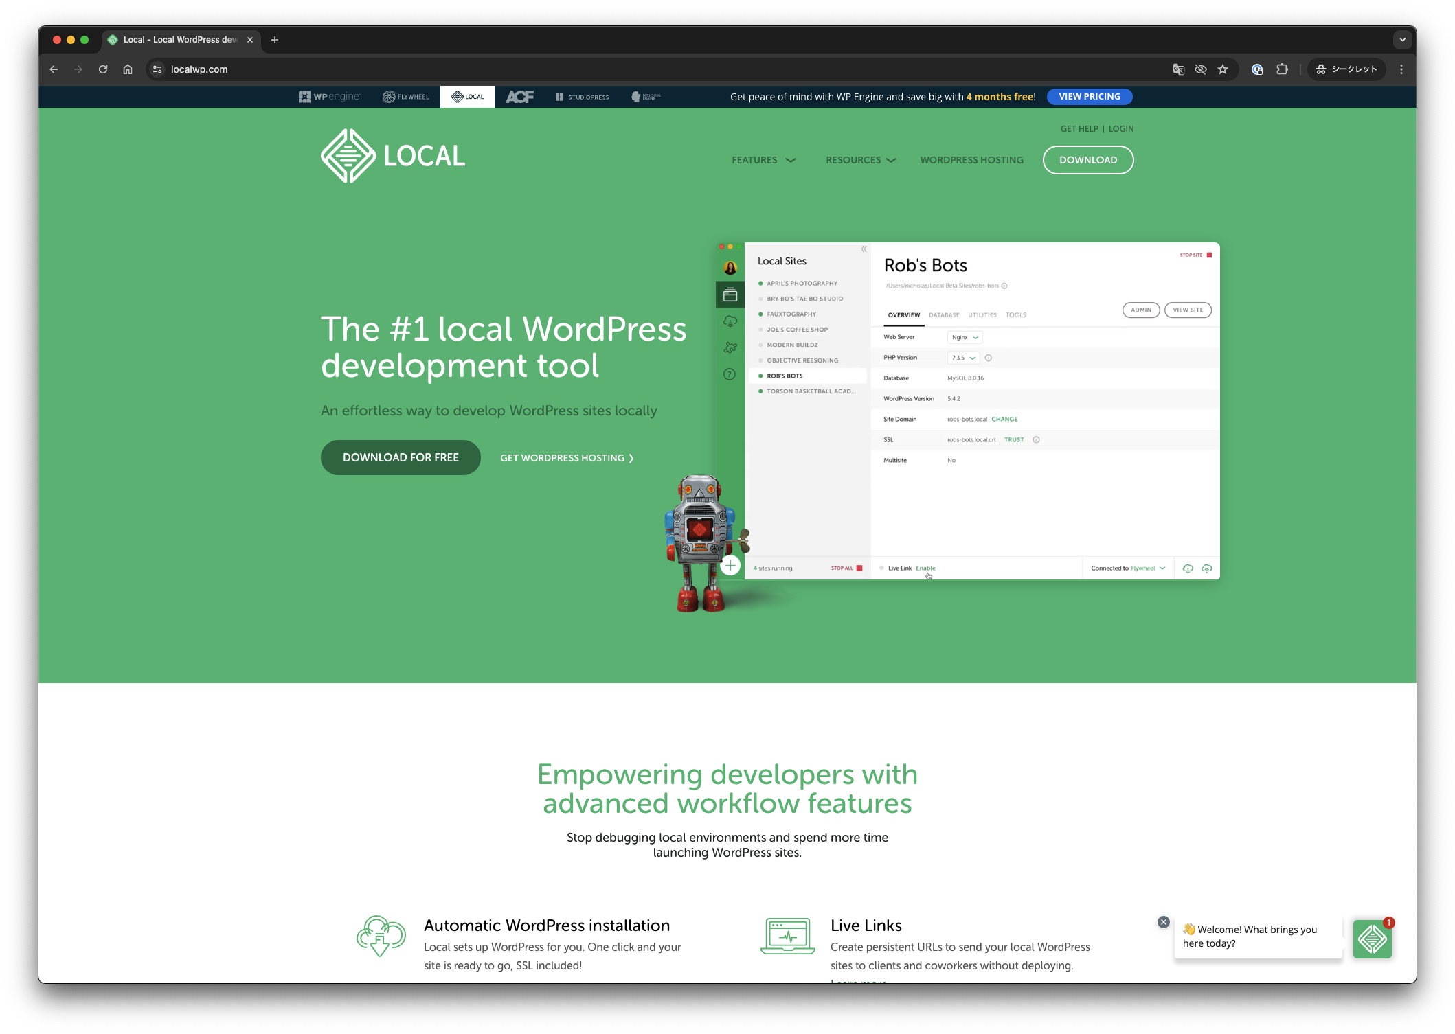
Task: Open the Flywheel brand link
Action: click(406, 97)
